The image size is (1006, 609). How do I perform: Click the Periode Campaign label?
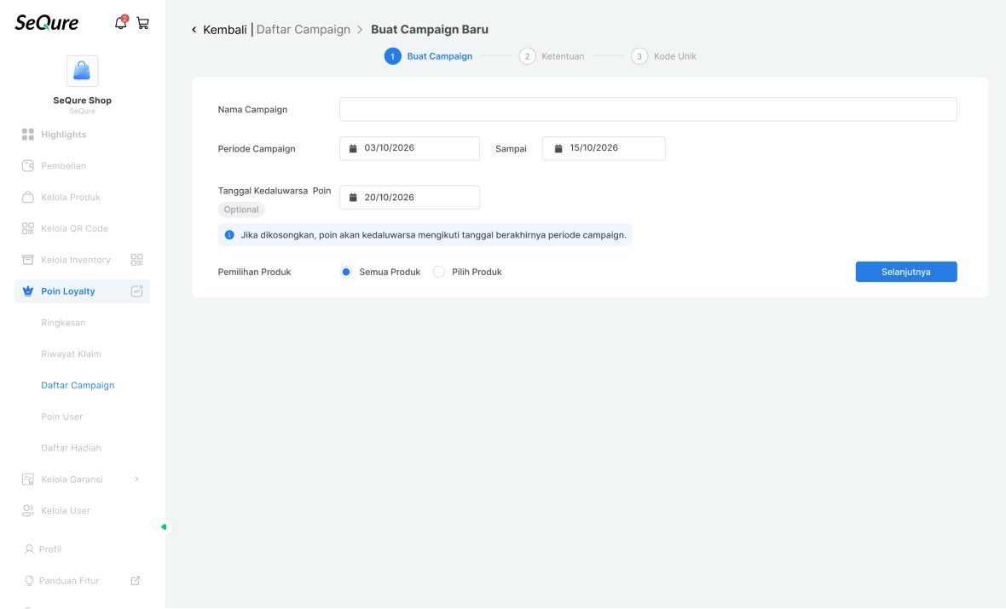(257, 149)
